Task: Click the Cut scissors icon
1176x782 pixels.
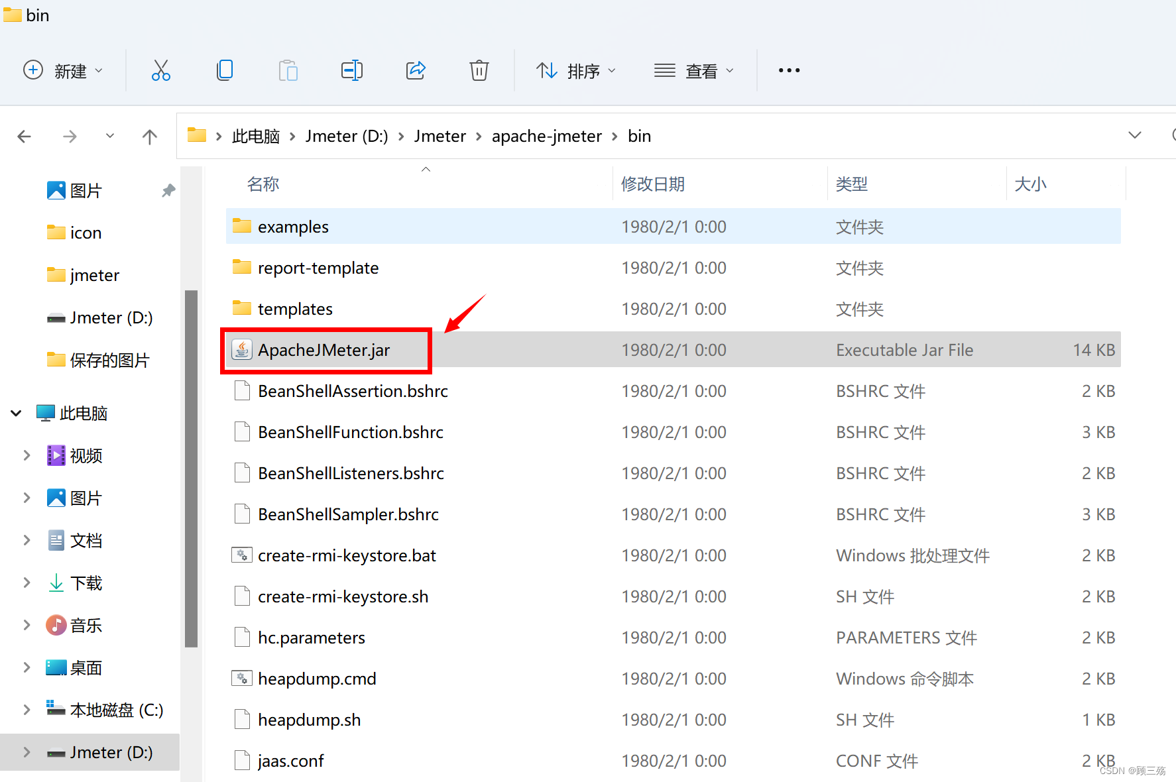Action: (x=160, y=70)
